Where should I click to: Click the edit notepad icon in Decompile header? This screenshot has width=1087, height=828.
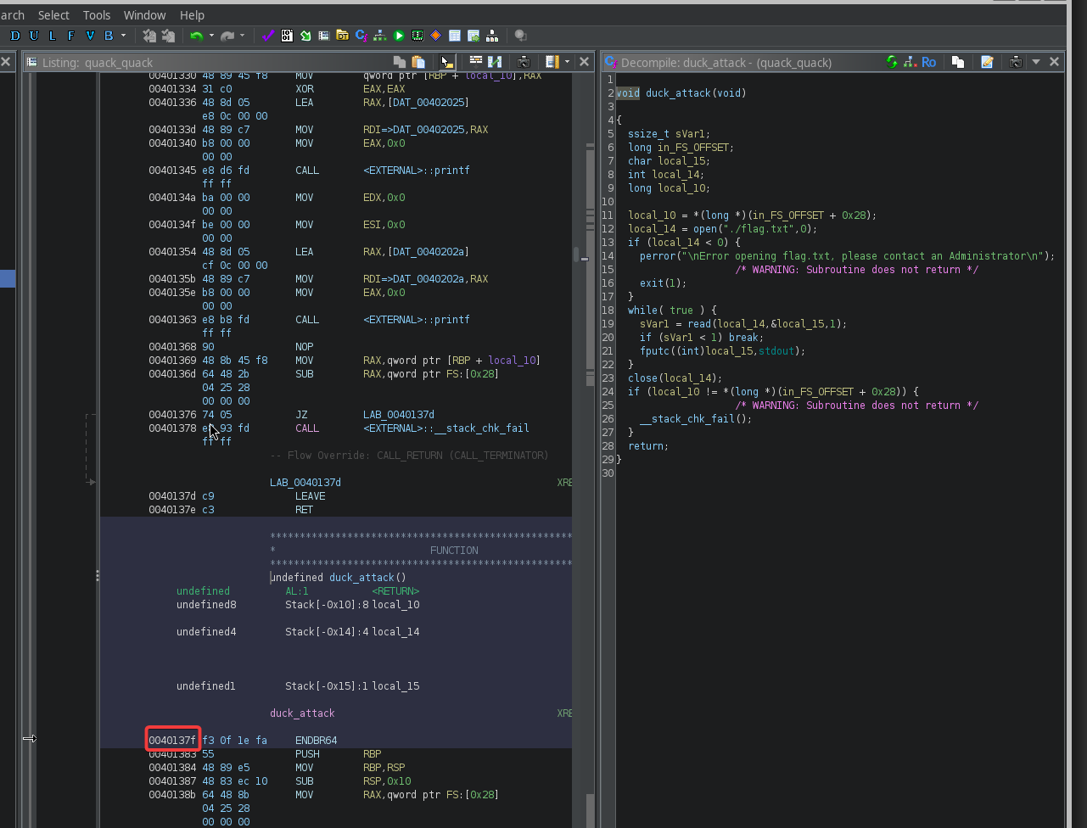(987, 62)
